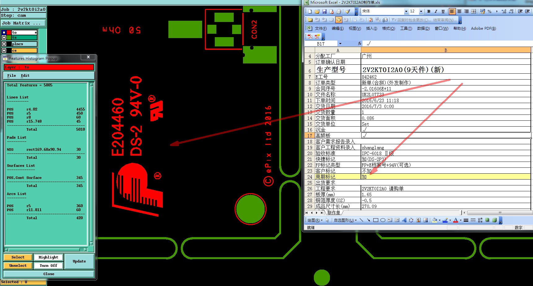Screen dimensions: 533x286
Task: Insert a Text Box from drawing toolbar
Action: click(x=390, y=220)
